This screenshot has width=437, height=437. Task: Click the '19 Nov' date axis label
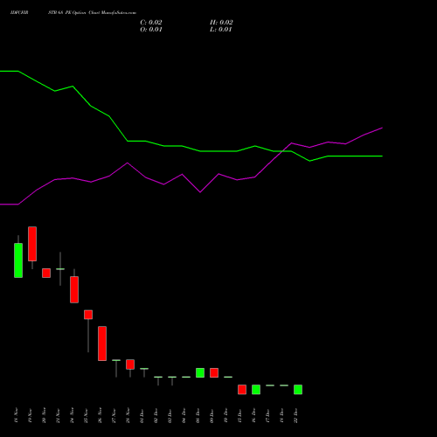[x=30, y=415]
